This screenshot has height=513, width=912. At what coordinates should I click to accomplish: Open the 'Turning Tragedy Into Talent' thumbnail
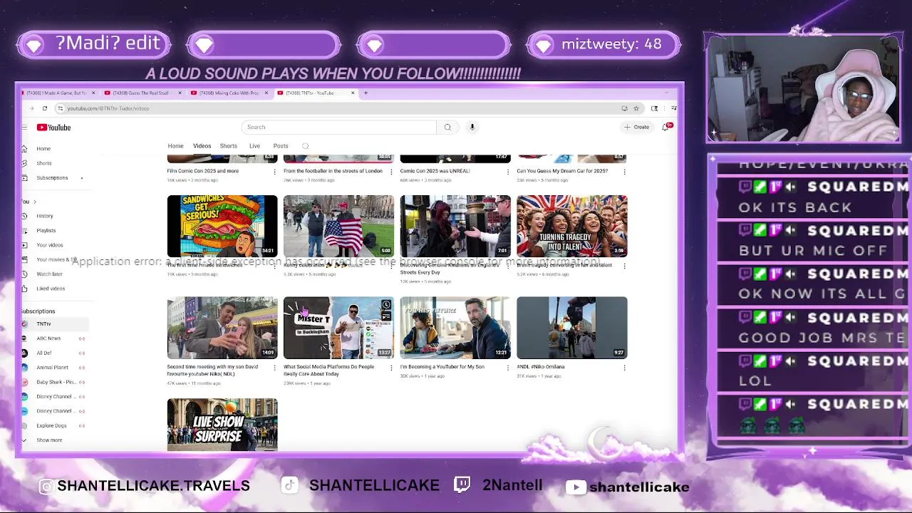click(x=572, y=226)
